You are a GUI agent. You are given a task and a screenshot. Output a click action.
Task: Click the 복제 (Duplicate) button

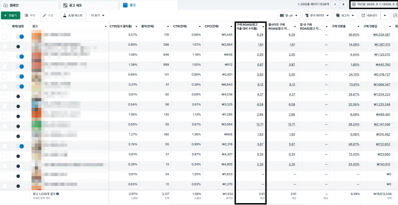pos(30,15)
